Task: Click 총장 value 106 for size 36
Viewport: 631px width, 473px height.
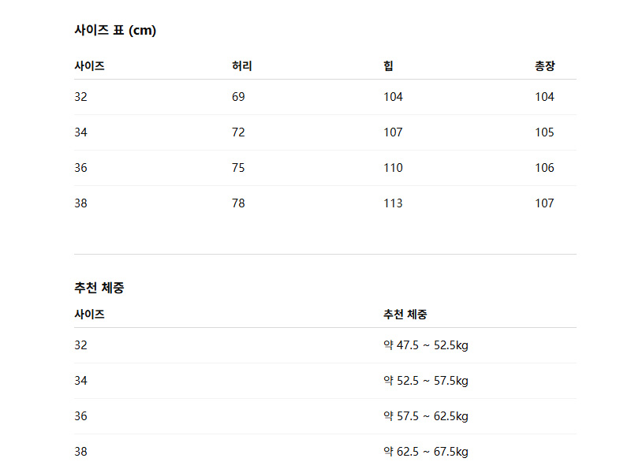Action: 544,168
